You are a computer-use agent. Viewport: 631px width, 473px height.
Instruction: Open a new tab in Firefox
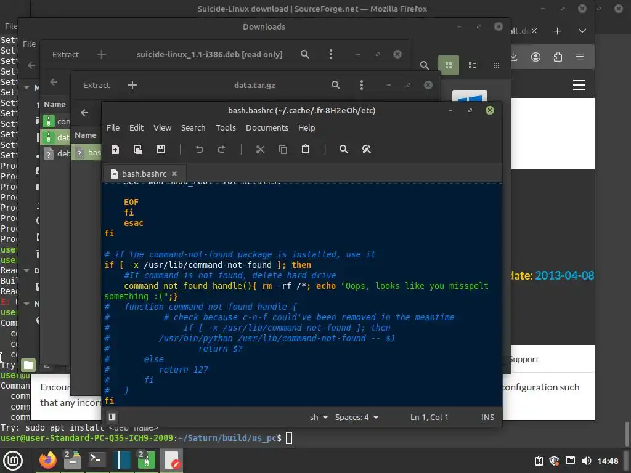pos(557,31)
